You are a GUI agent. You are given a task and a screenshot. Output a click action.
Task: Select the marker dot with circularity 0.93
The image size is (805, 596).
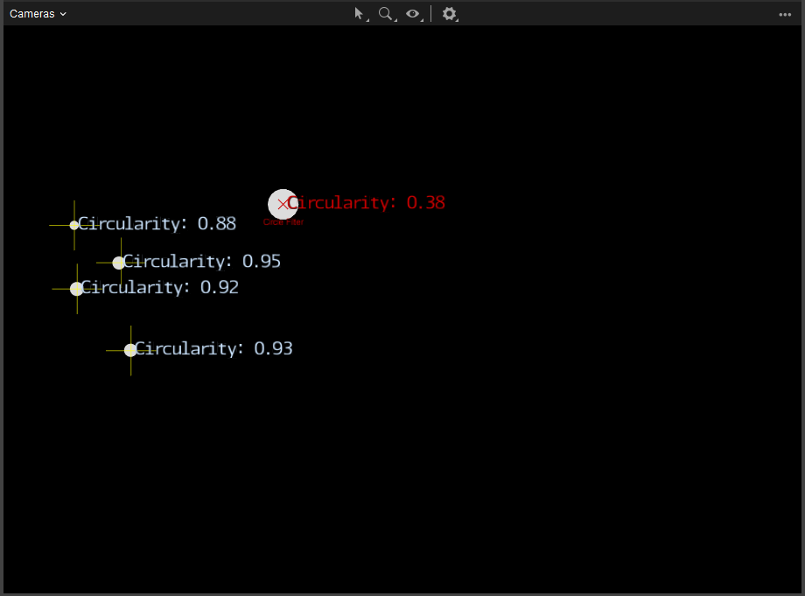click(130, 350)
